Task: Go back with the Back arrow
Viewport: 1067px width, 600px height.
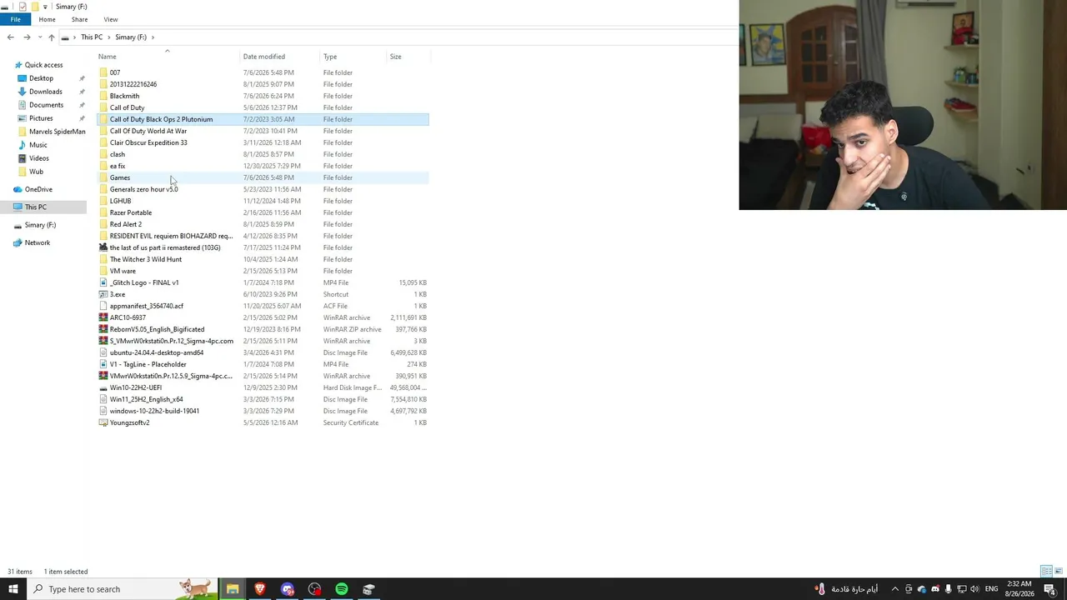Action: (10, 37)
